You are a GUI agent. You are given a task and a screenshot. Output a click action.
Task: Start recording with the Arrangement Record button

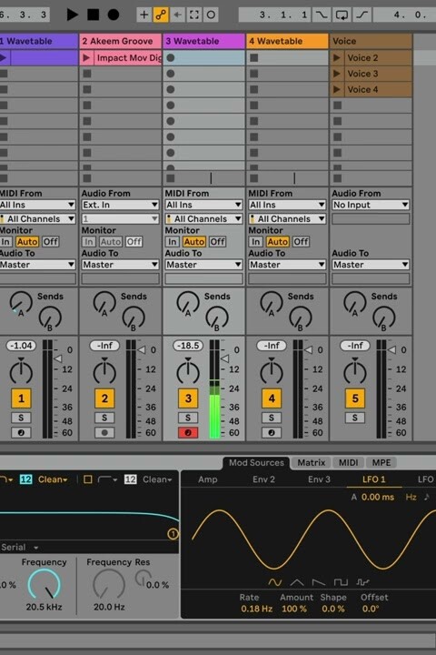pos(114,15)
